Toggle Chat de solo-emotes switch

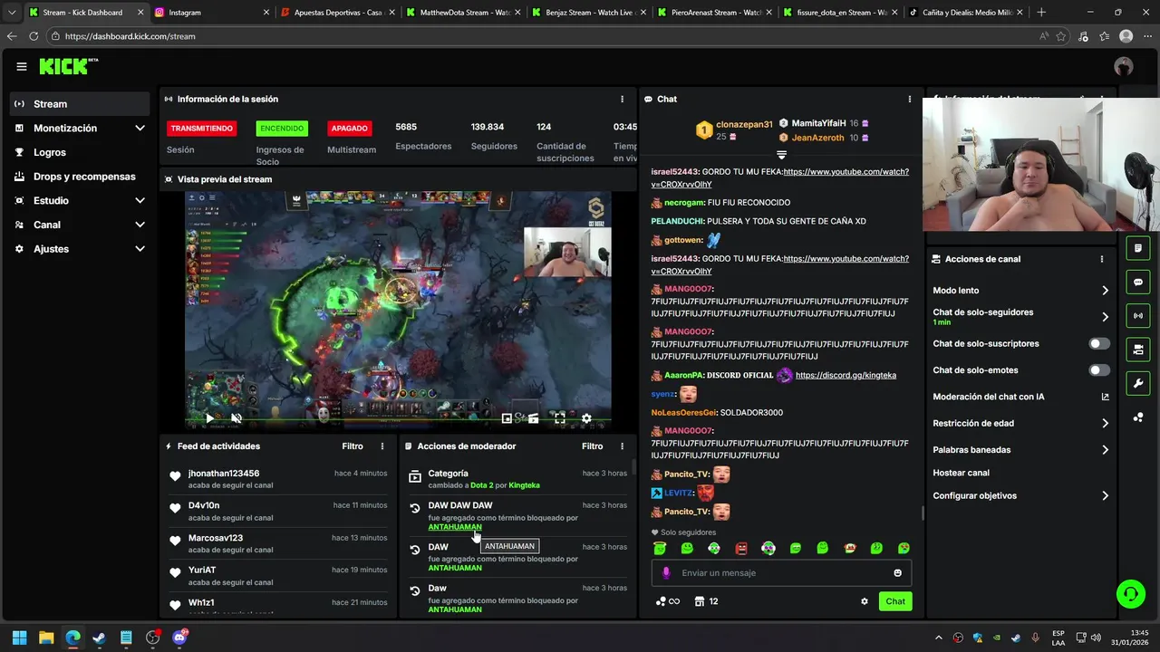tap(1099, 370)
